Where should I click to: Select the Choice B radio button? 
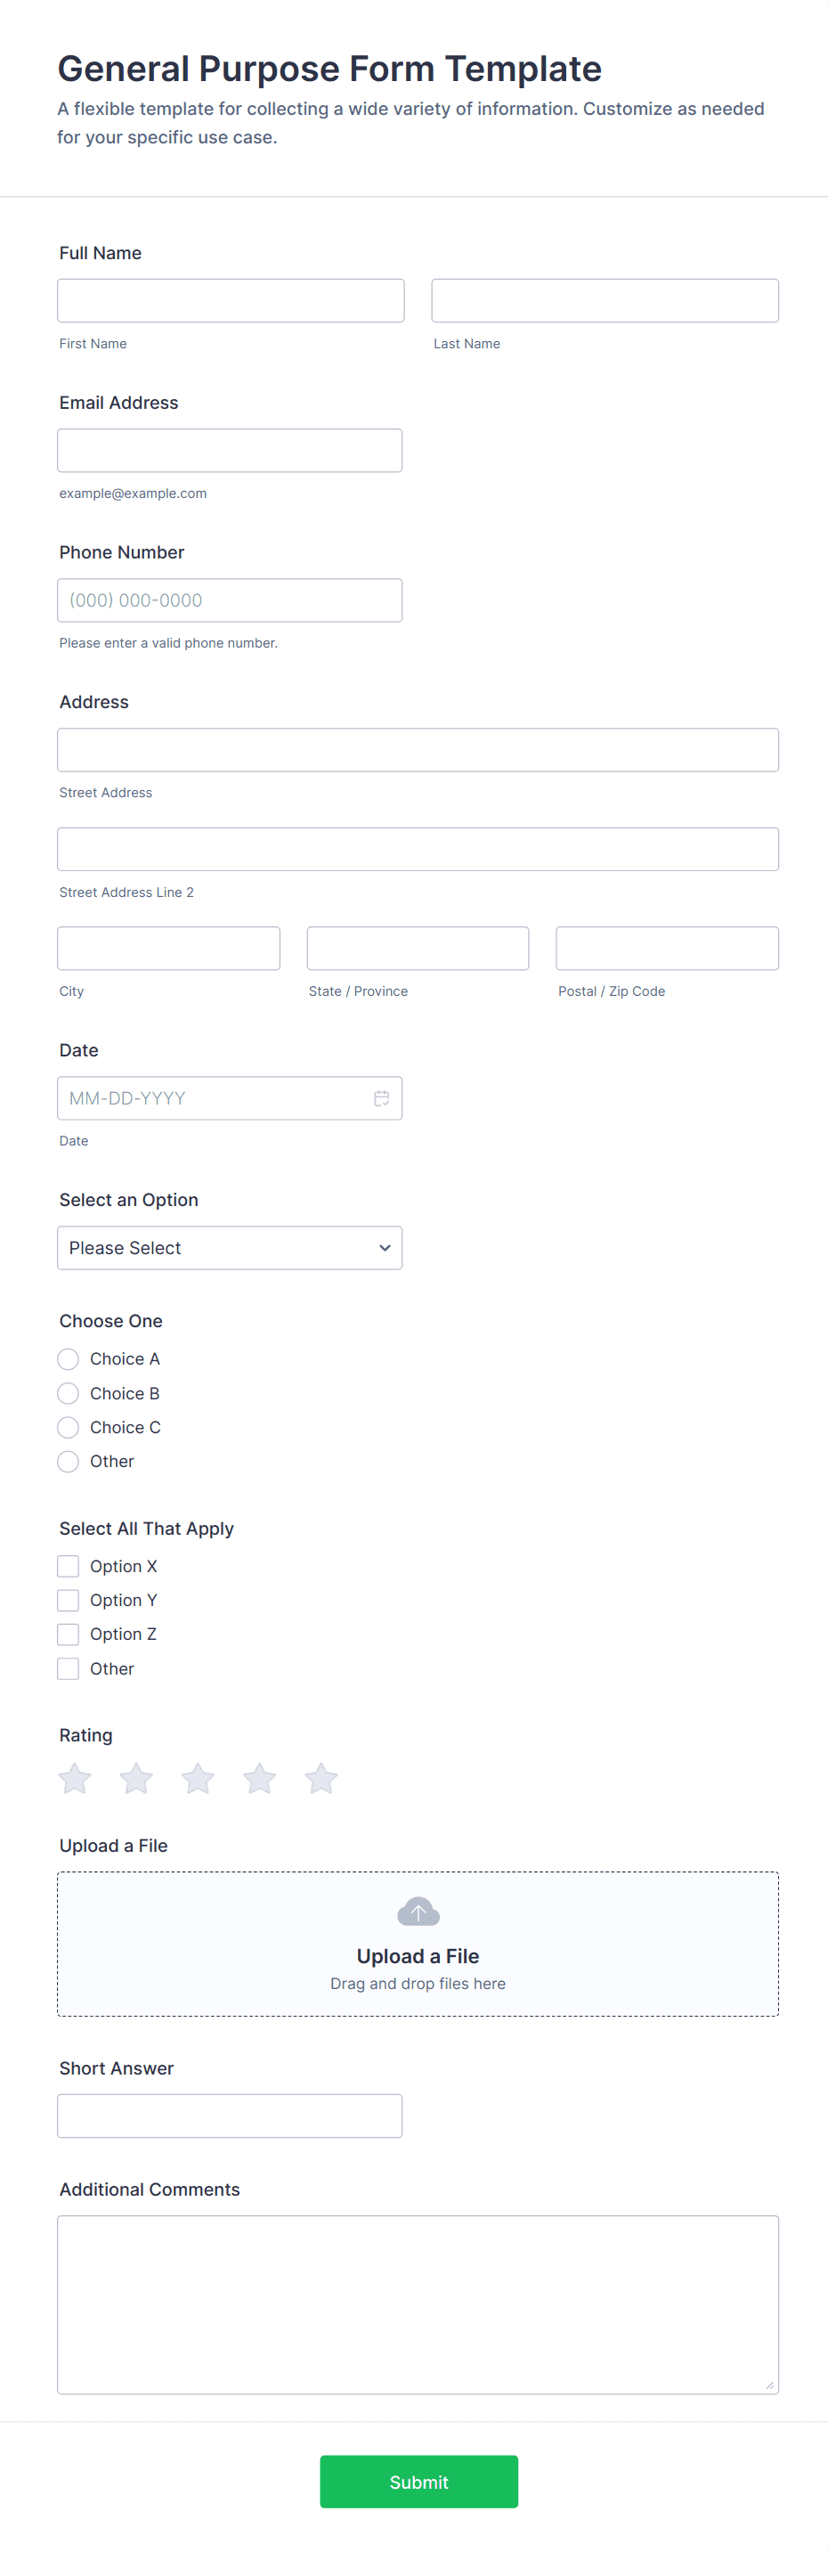(x=69, y=1393)
